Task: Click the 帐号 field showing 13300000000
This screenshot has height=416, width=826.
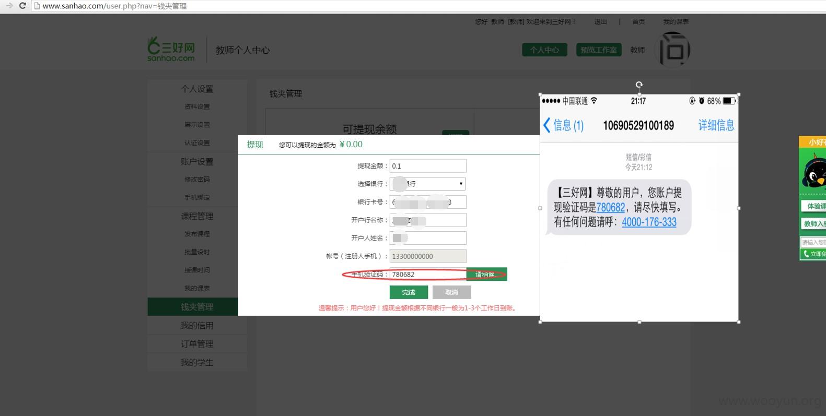Action: click(428, 256)
